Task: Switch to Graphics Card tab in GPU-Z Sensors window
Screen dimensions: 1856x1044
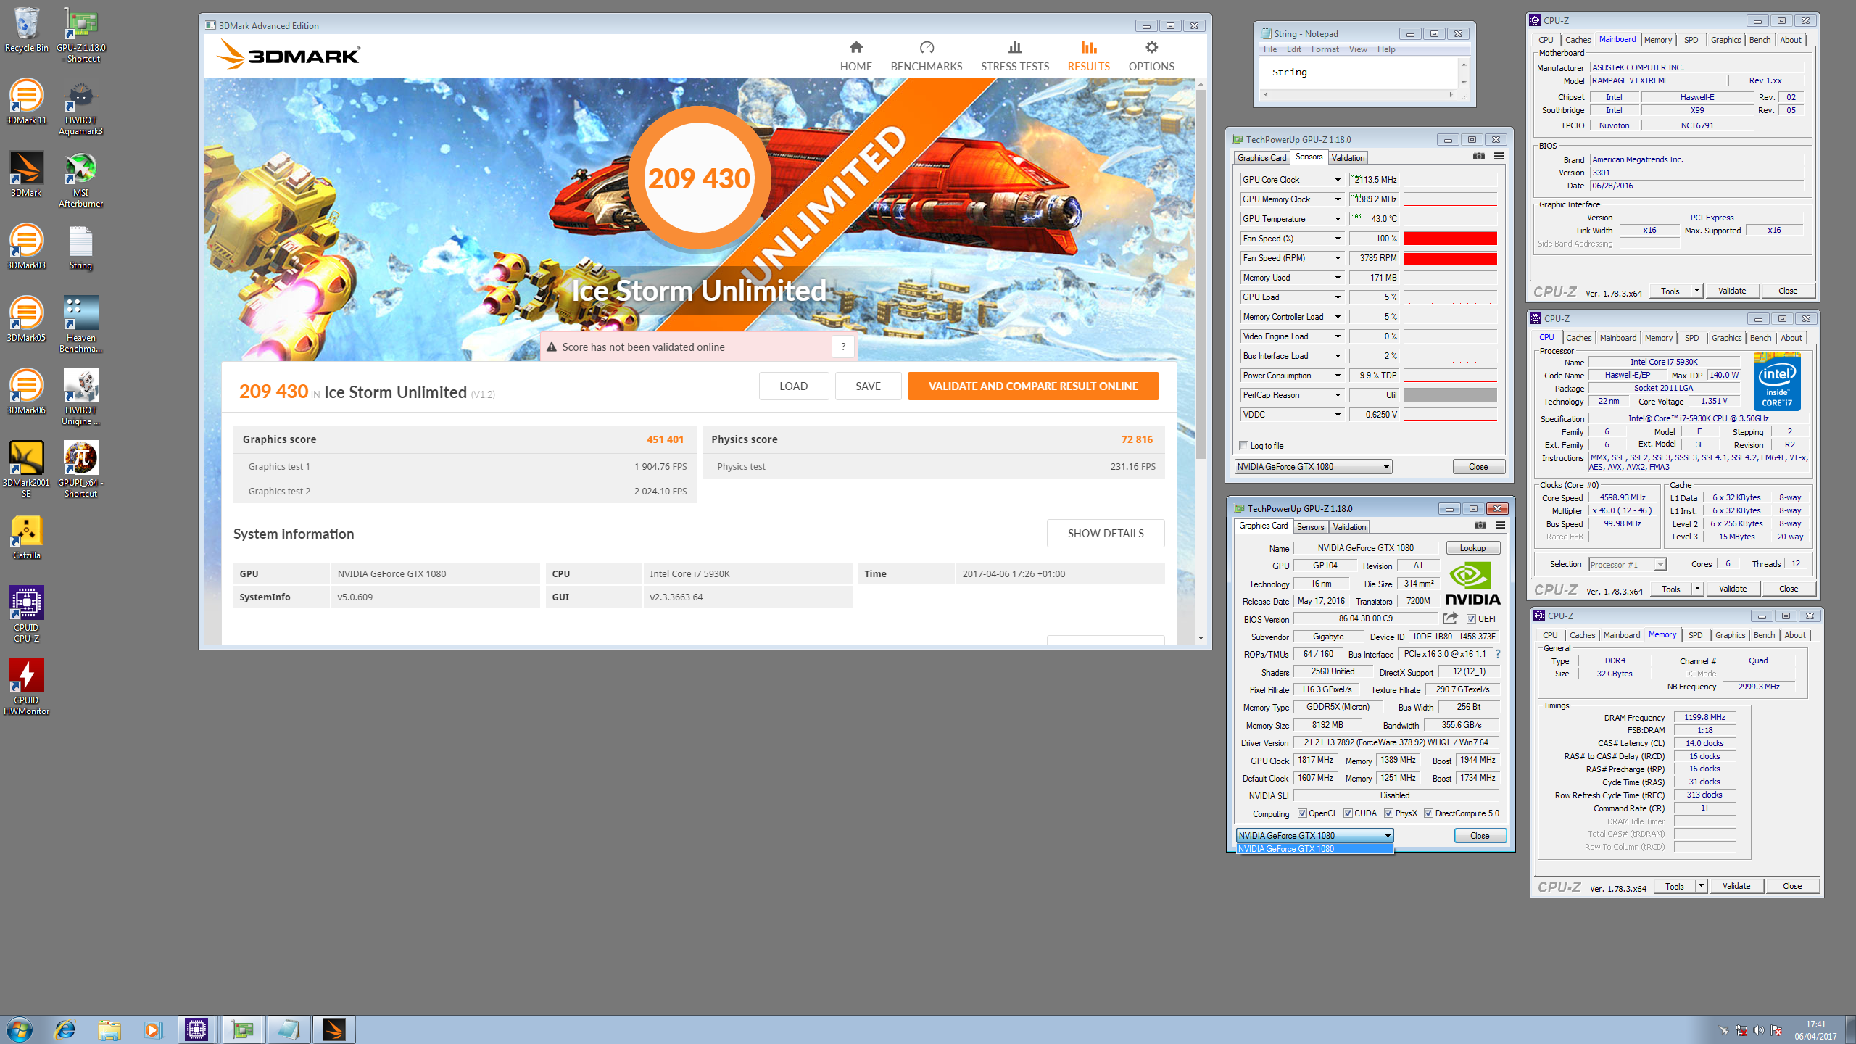Action: [x=1261, y=158]
